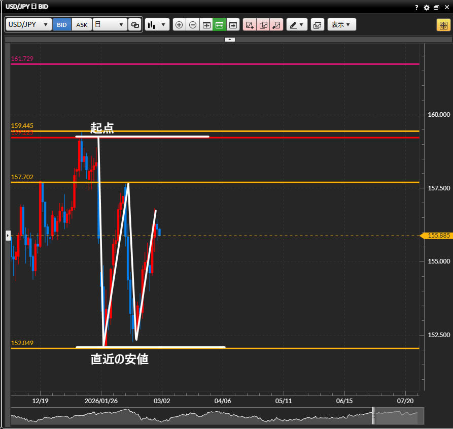Click the scroll to latest bar icon

click(x=233, y=24)
